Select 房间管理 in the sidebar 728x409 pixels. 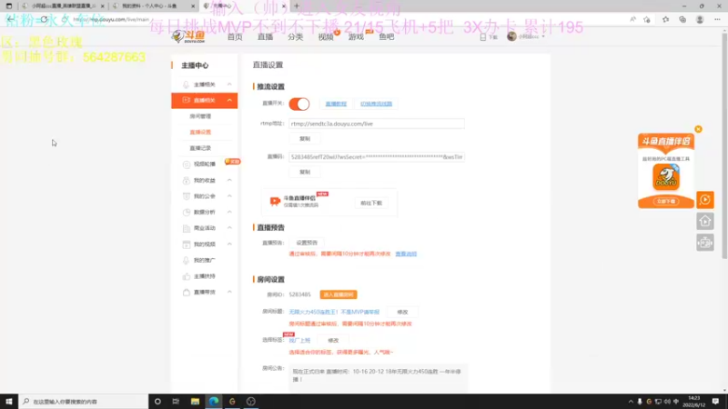(200, 116)
